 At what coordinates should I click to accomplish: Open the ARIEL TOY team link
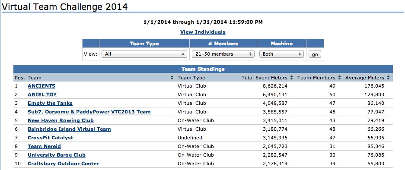pos(42,94)
